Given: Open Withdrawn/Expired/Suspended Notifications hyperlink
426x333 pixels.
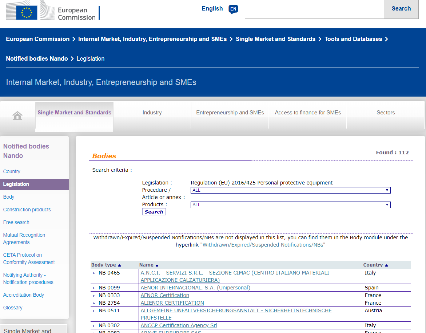Looking at the screenshot, I should 262,245.
